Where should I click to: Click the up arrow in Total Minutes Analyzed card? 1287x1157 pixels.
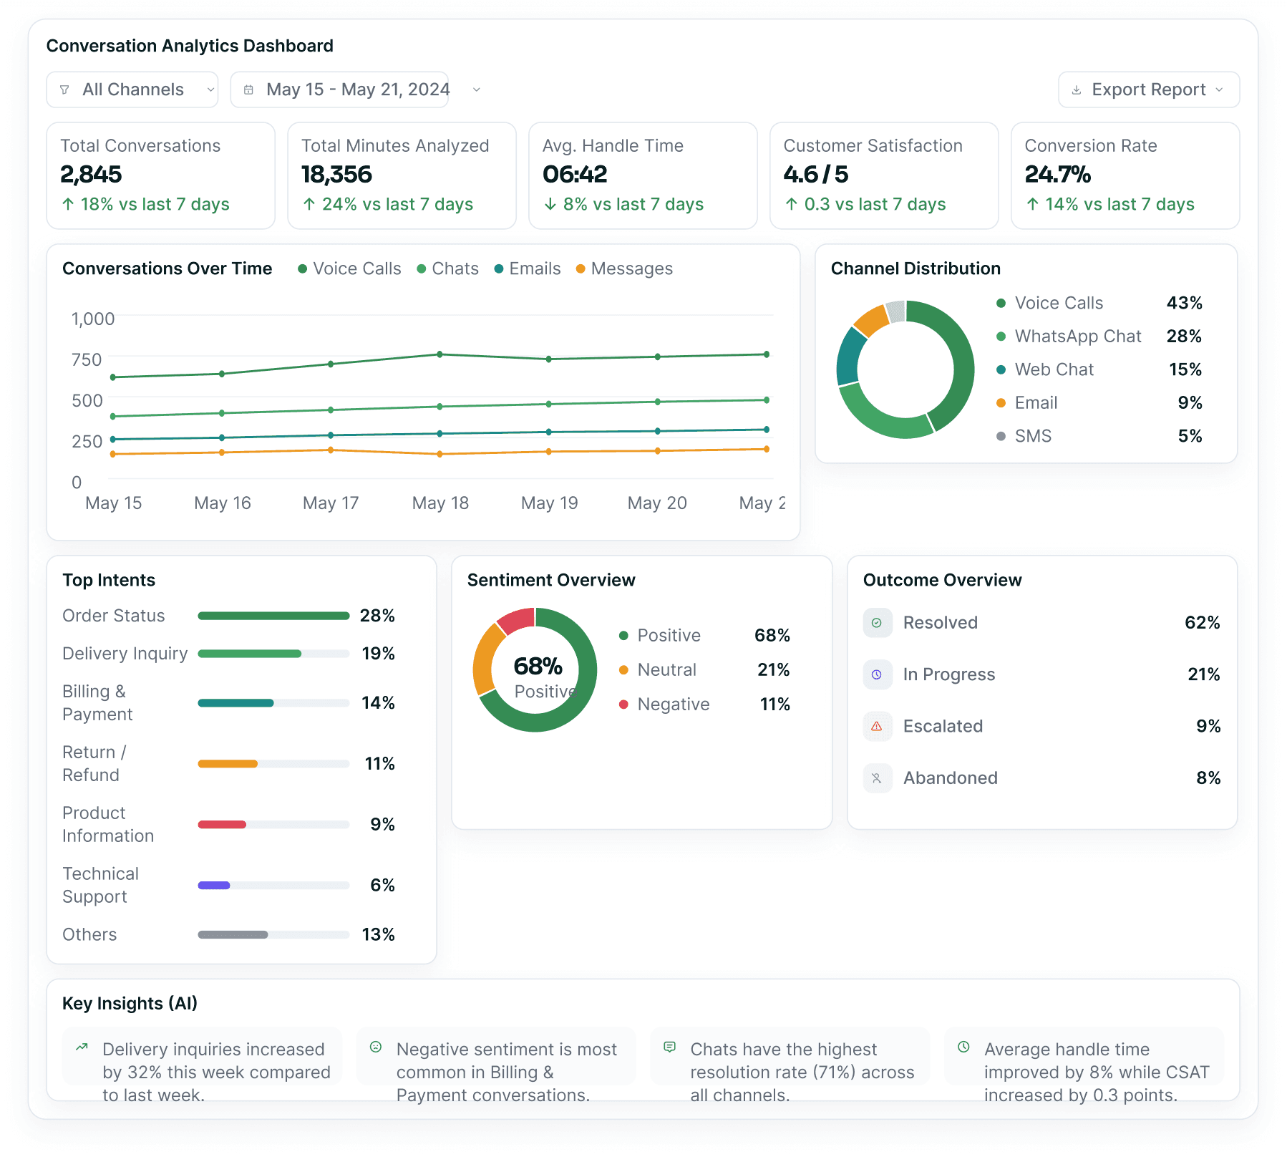tap(309, 204)
